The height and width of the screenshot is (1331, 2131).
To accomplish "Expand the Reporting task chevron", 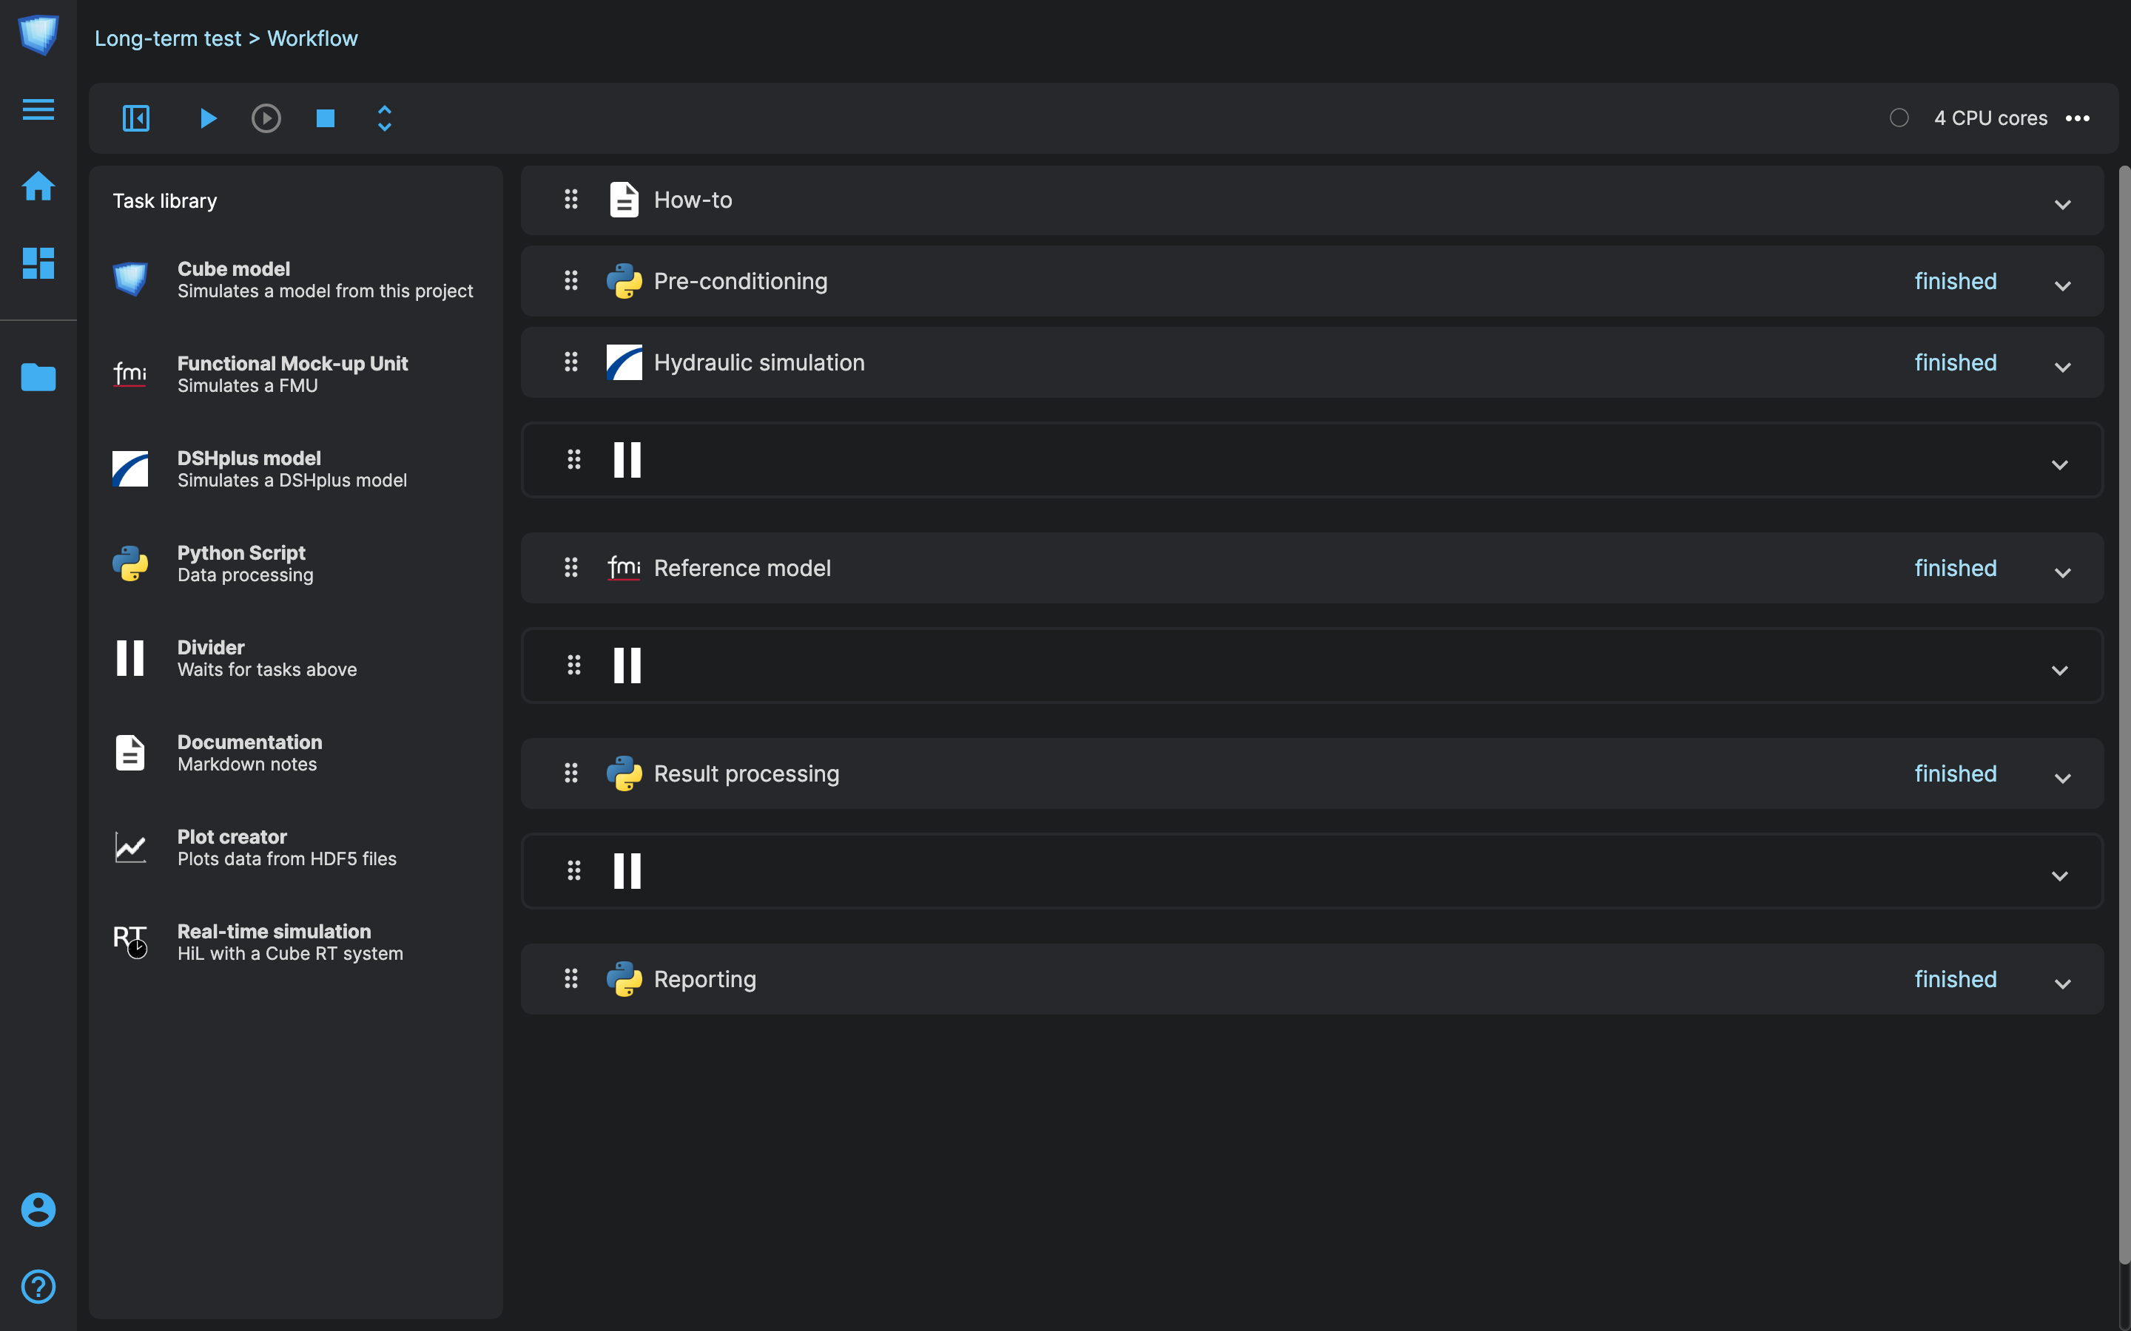I will pos(2061,983).
